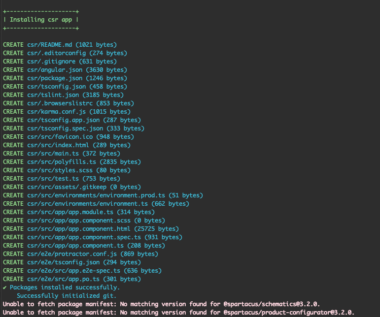
Task: Click the app.e2e-spec.ts line
Action: 82,271
